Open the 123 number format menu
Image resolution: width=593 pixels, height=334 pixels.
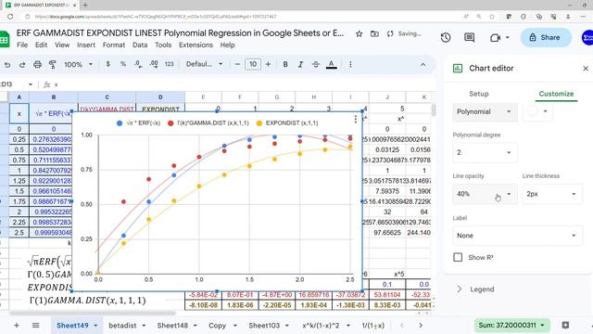169,64
